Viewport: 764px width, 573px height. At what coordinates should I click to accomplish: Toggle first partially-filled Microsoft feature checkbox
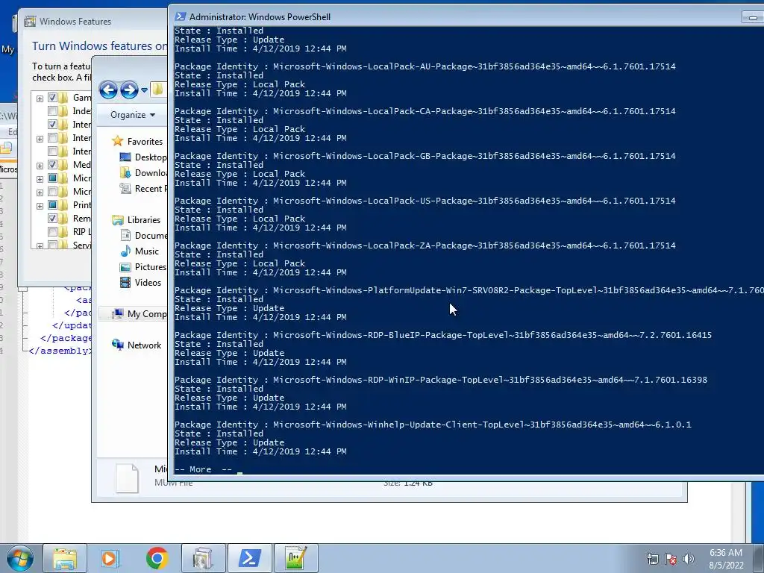pos(53,178)
